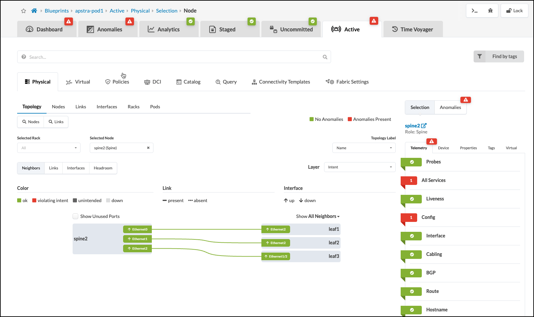Switch to Links neighbor view

[x=53, y=168]
